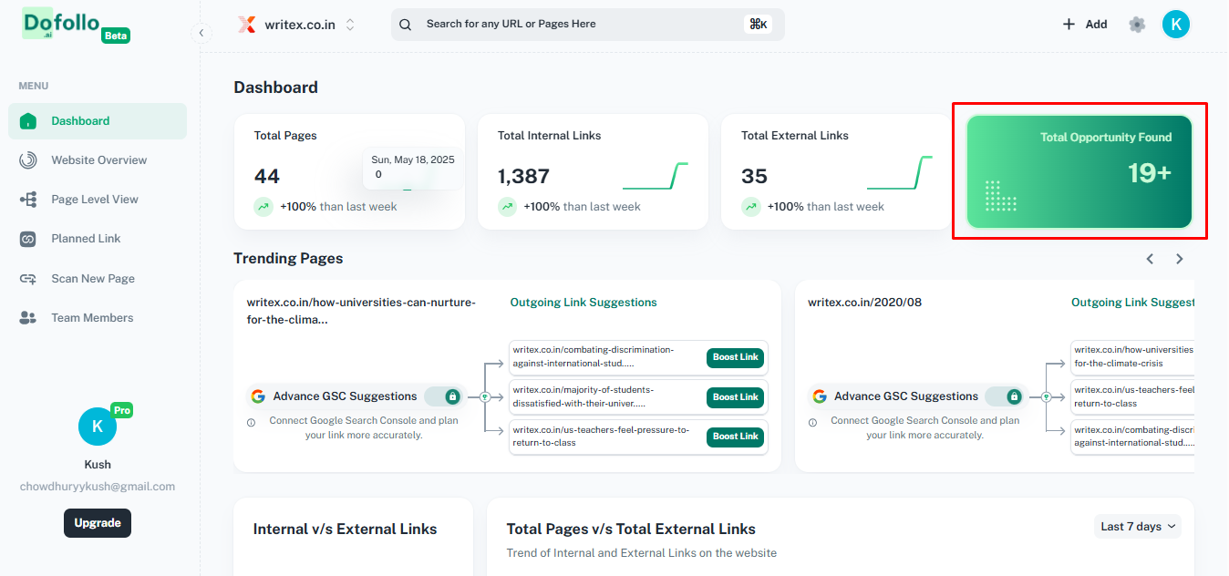Click the magnifier search icon
This screenshot has height=576, width=1229.
[x=406, y=25]
